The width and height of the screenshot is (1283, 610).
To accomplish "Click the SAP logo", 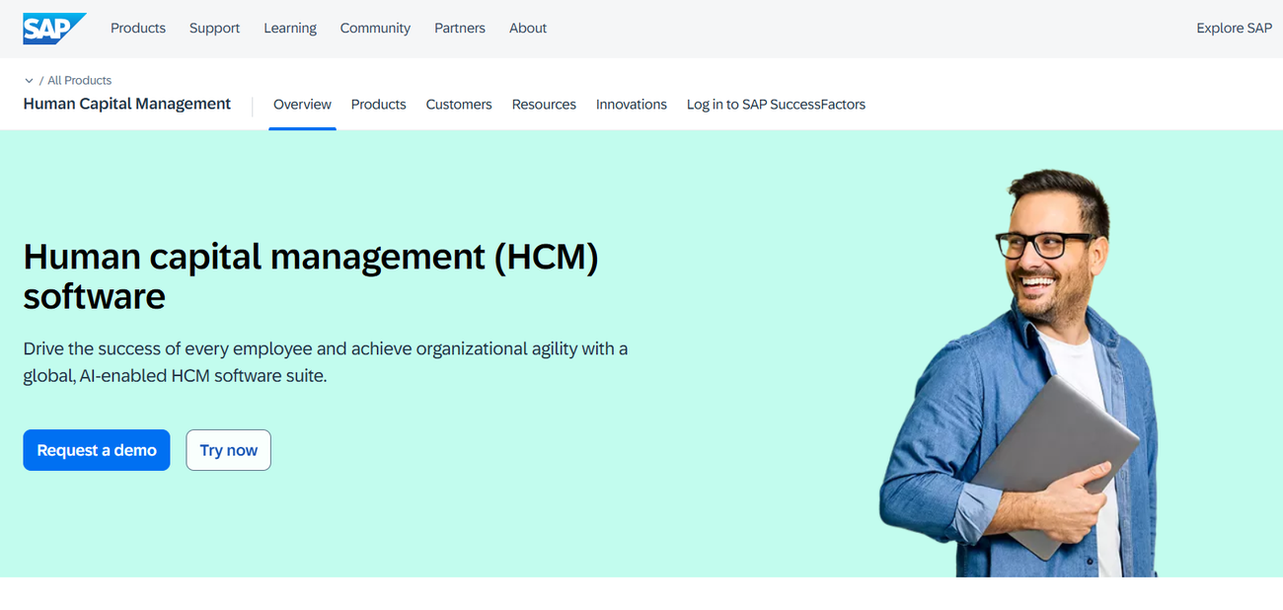I will (54, 29).
